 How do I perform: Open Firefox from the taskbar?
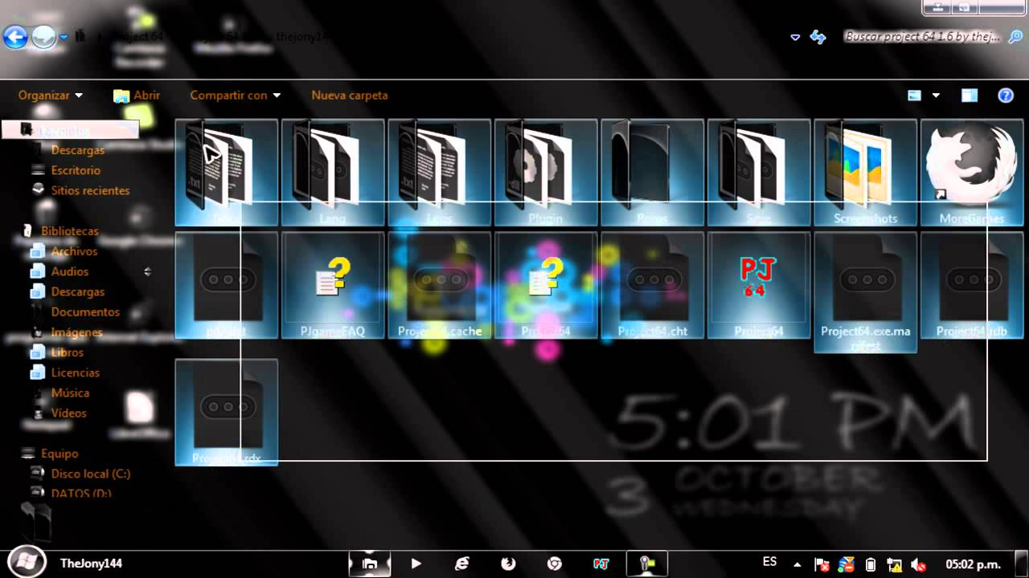pos(508,564)
